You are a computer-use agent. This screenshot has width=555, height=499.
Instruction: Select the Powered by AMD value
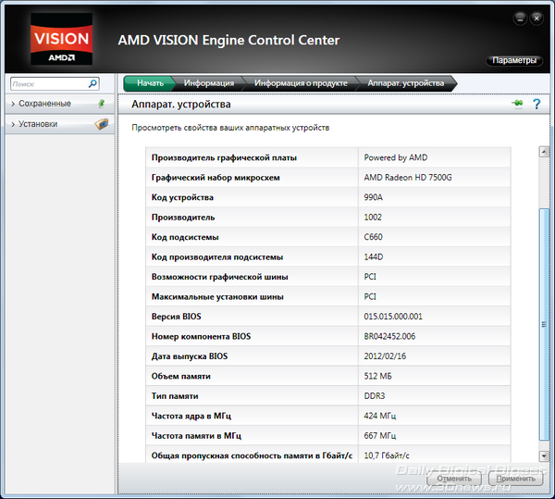[x=395, y=157]
